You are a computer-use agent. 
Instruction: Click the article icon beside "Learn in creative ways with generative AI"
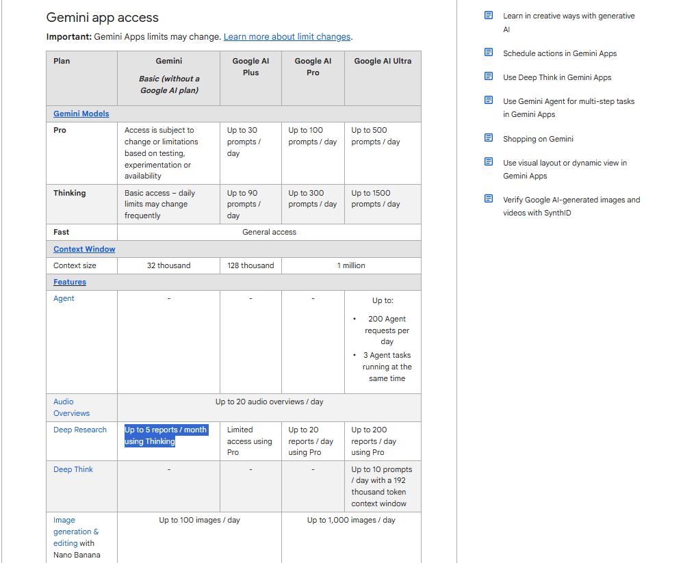488,14
